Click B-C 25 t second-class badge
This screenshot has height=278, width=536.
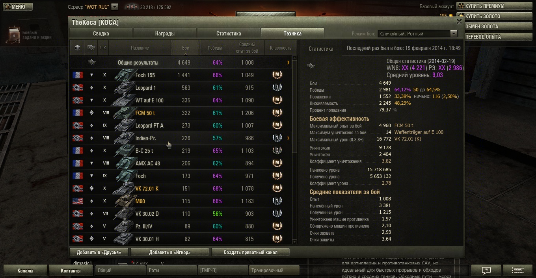point(277,150)
